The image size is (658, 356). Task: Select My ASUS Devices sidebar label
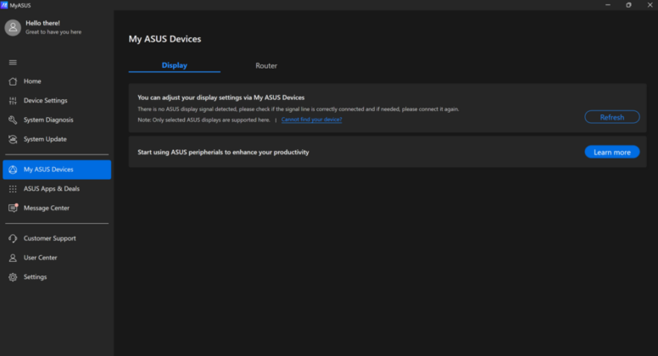(x=48, y=170)
